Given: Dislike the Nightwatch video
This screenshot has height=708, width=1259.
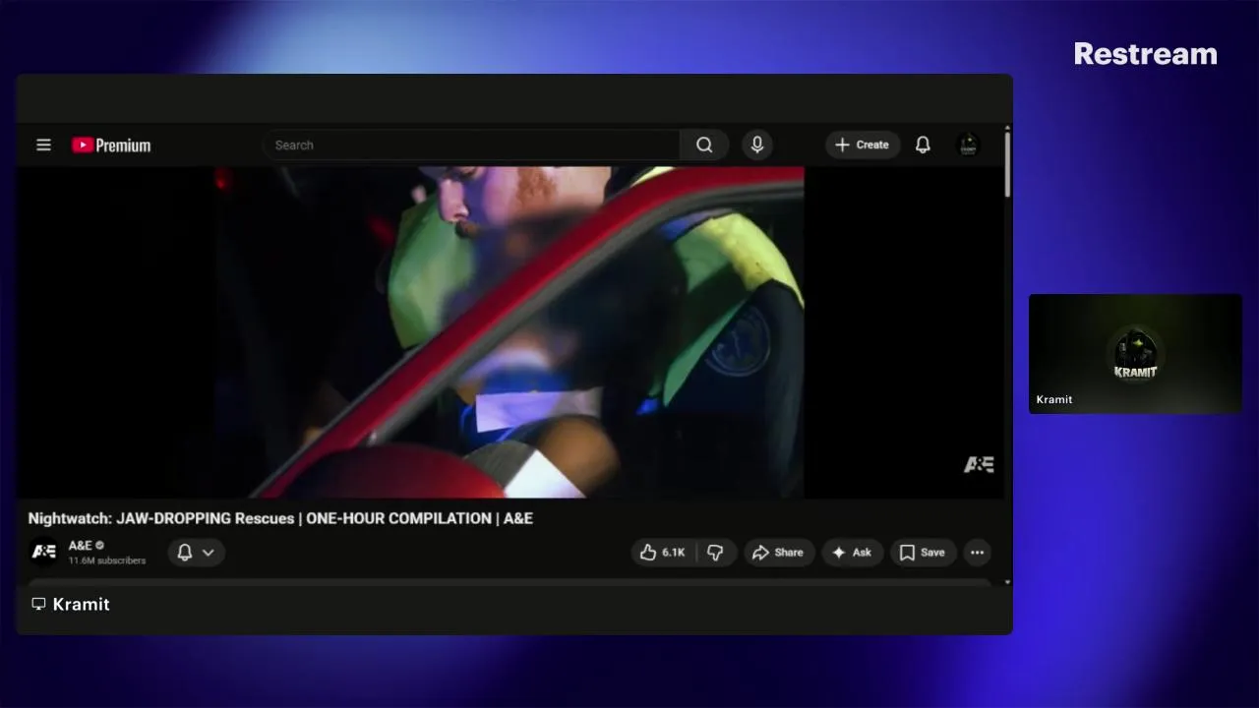Looking at the screenshot, I should [x=715, y=553].
